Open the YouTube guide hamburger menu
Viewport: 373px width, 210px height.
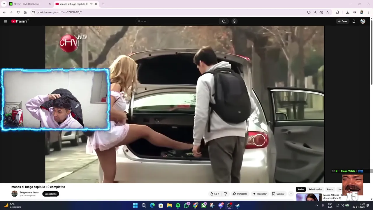click(5, 21)
